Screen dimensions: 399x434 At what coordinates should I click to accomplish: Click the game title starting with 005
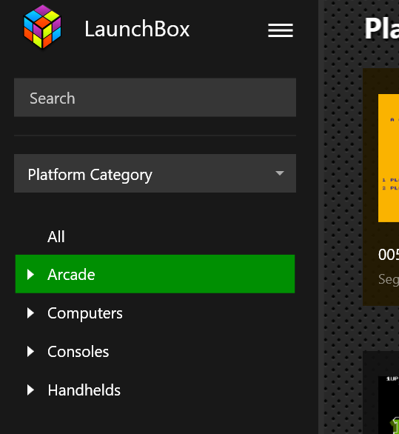(389, 255)
